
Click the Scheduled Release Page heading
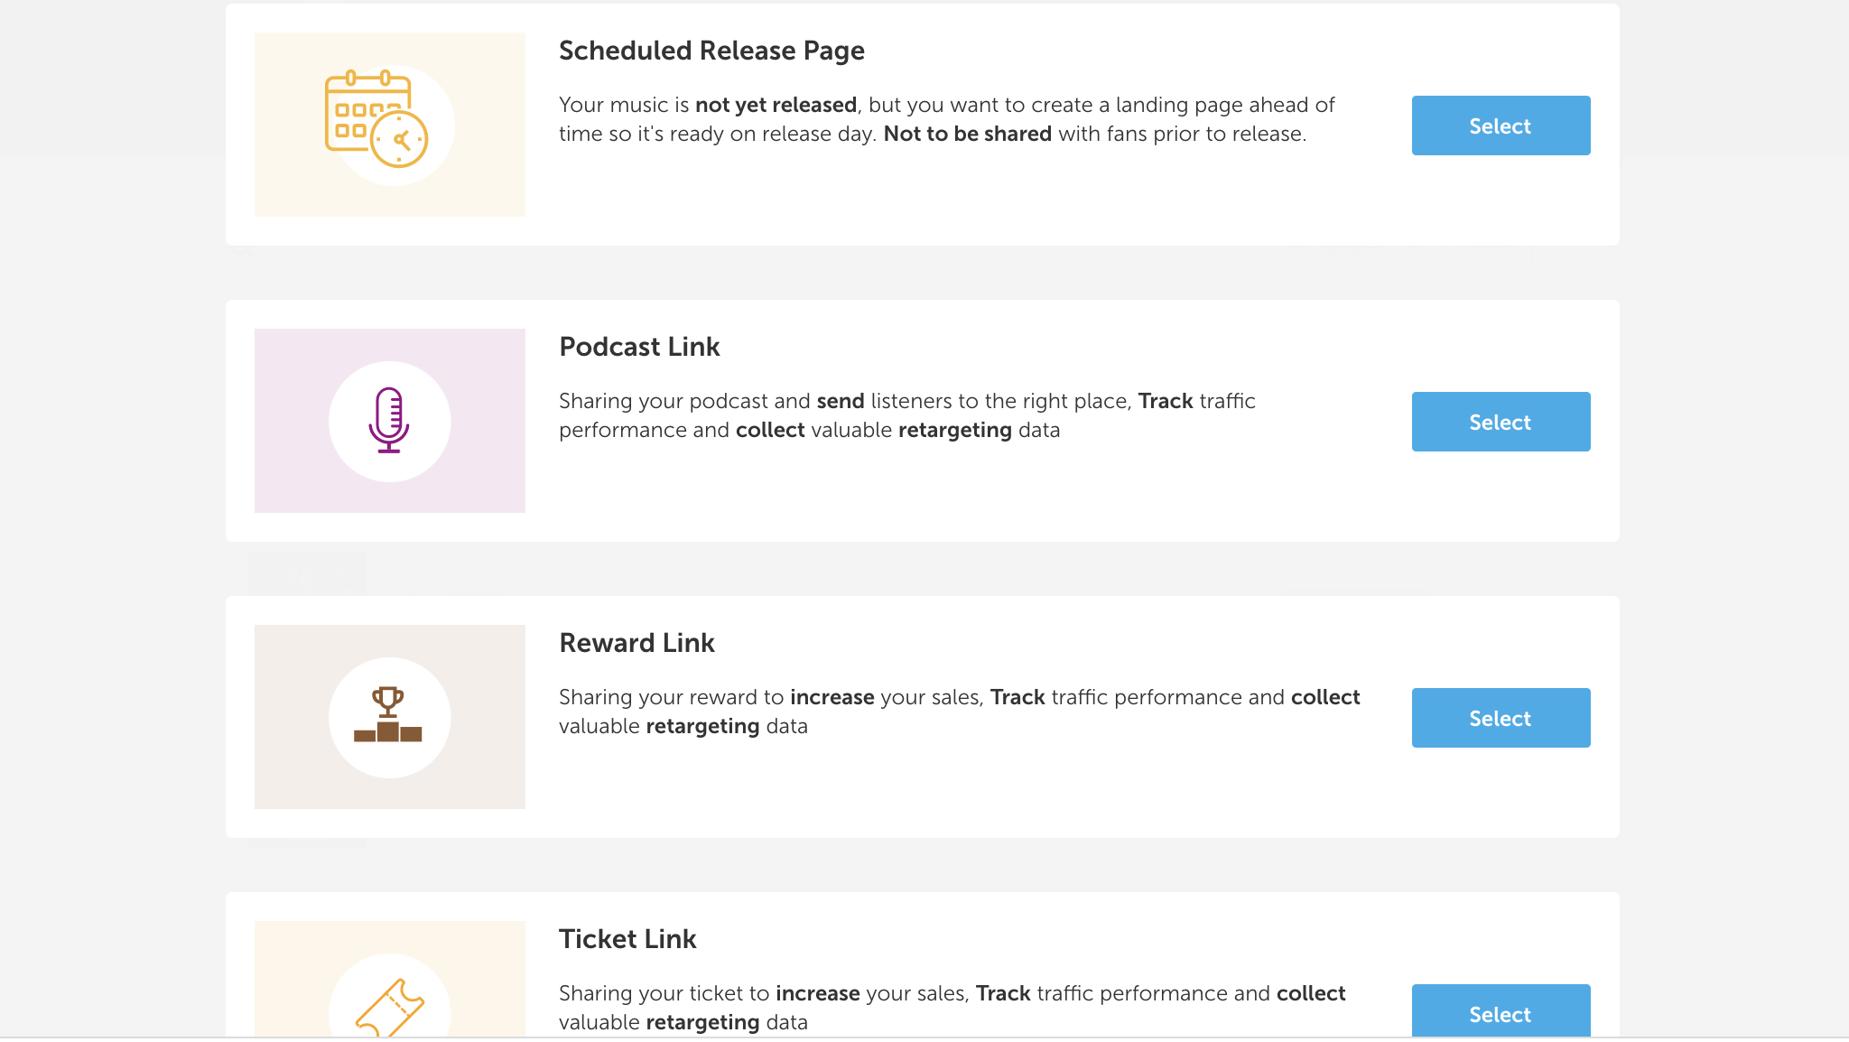click(711, 51)
